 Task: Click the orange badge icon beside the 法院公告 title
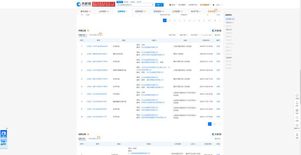click(x=88, y=134)
